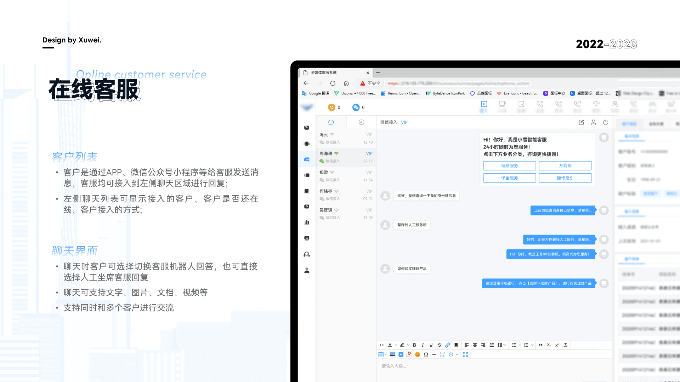Click the headset icon in left sidebar
The width and height of the screenshot is (680, 382).
[307, 254]
